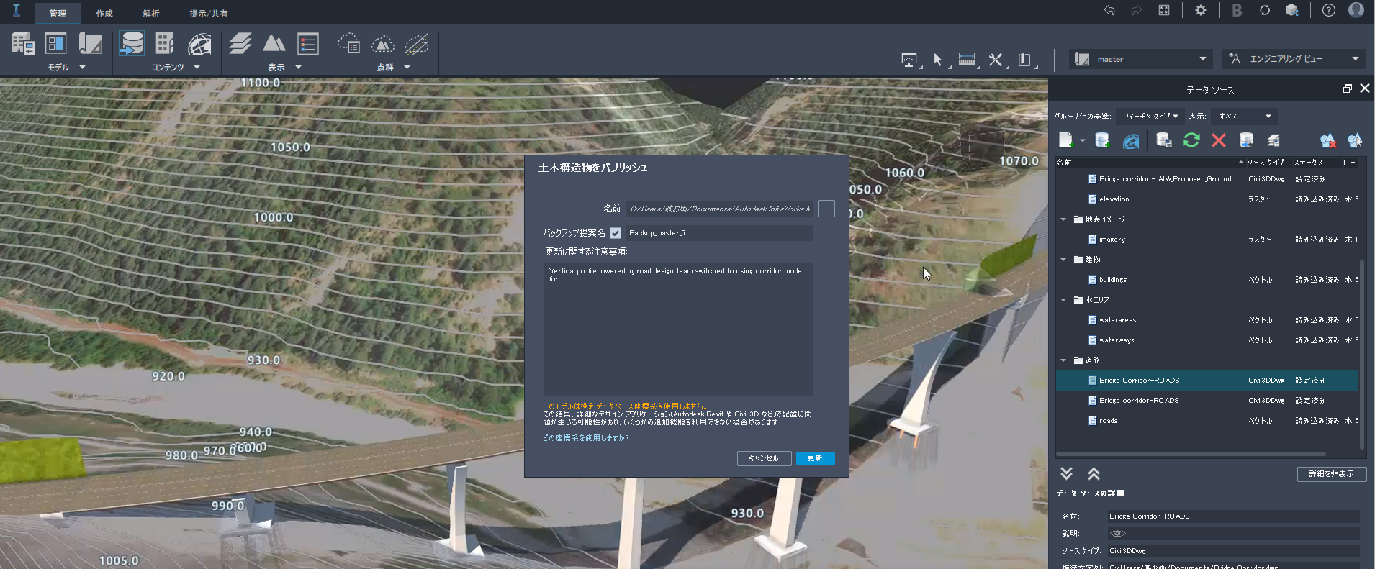Click the 詳細を非表示 button
The image size is (1375, 569).
coord(1331,474)
